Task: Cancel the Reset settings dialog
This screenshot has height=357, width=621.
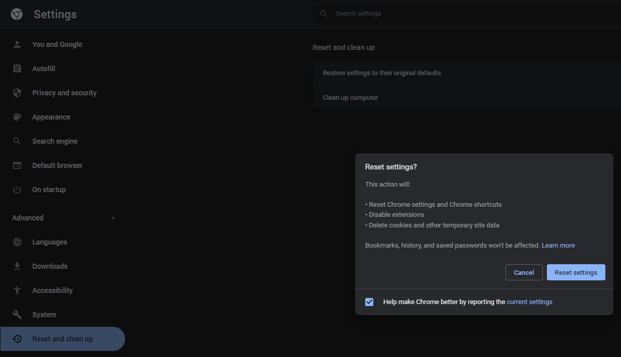Action: pyautogui.click(x=524, y=272)
